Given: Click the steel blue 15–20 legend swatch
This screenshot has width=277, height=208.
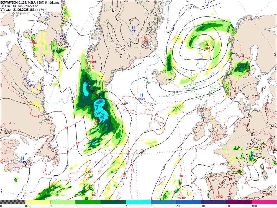Looking at the screenshot, I should (164, 202).
